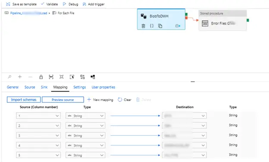Click Validate in the top toolbar
Screen dimensions: 269x162
pos(49,4)
